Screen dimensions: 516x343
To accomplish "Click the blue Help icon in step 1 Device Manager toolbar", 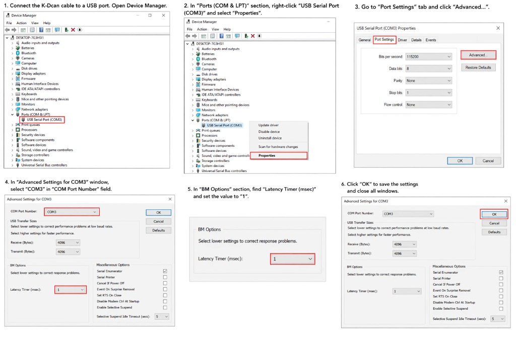I will (x=41, y=30).
